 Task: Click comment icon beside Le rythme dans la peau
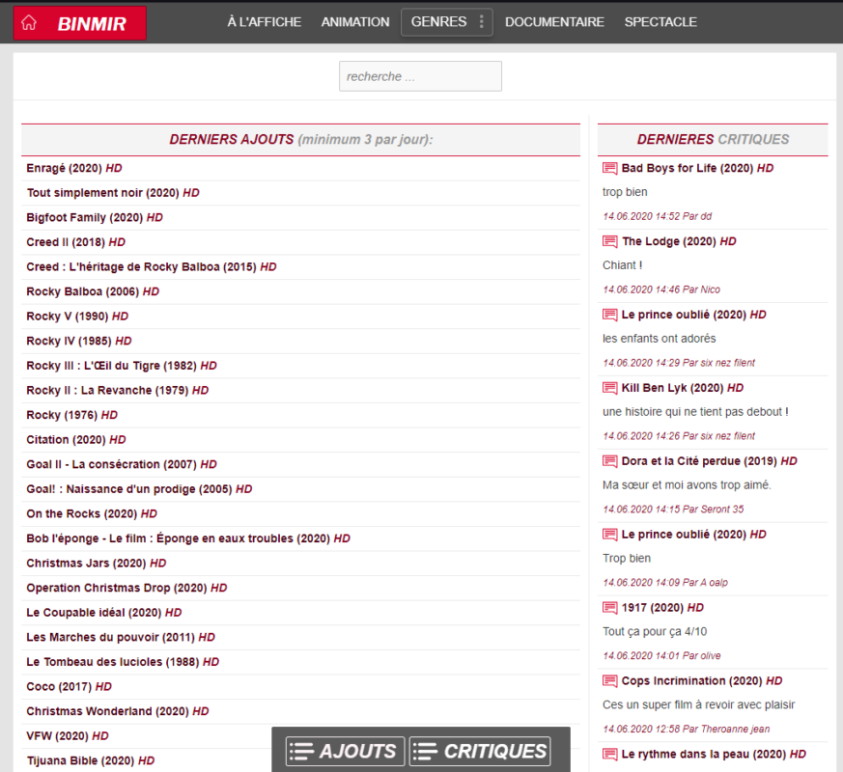point(609,755)
